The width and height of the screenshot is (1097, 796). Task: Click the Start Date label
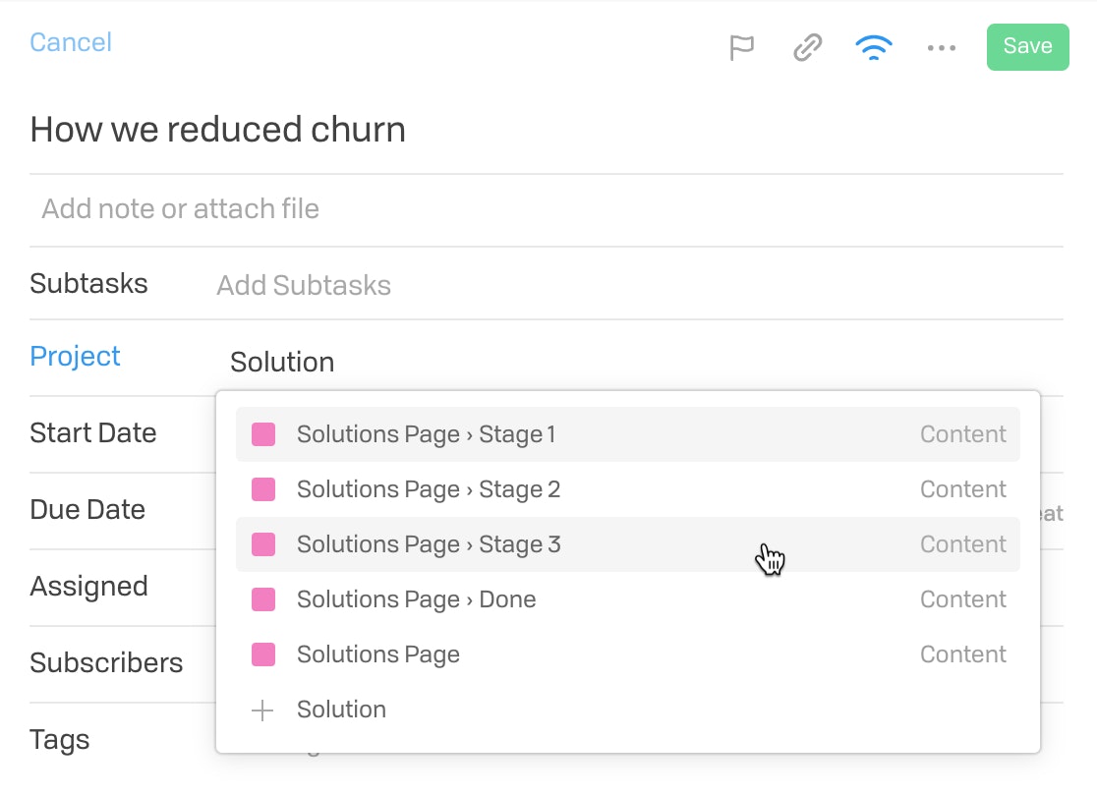coord(93,433)
